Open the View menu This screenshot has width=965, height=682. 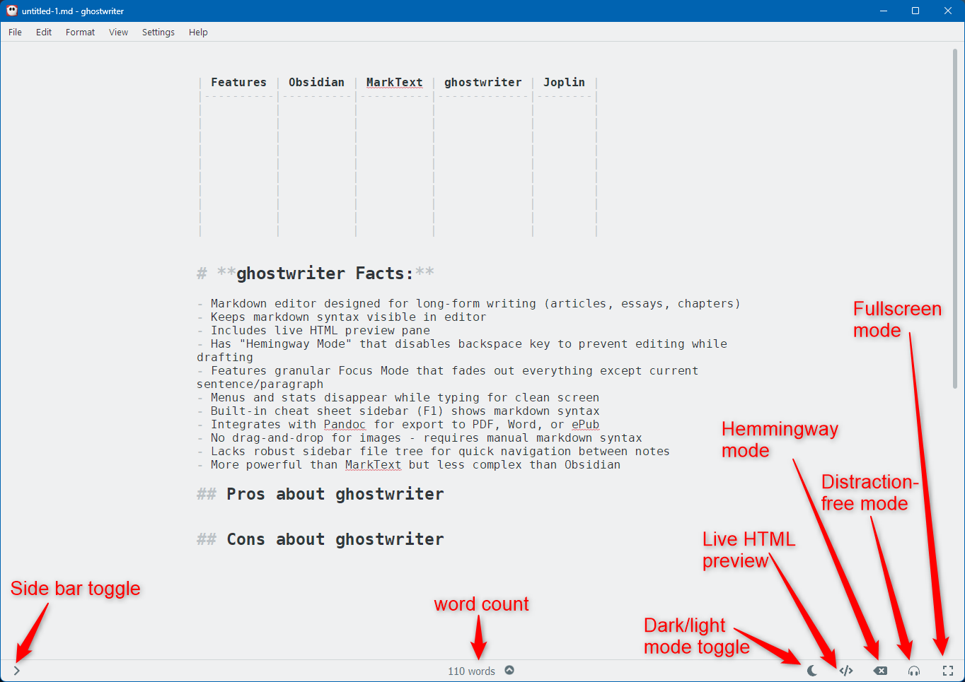click(x=118, y=32)
